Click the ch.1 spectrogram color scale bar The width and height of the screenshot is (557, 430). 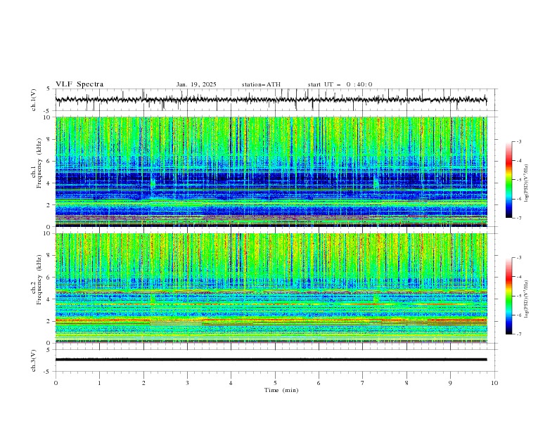coord(509,180)
